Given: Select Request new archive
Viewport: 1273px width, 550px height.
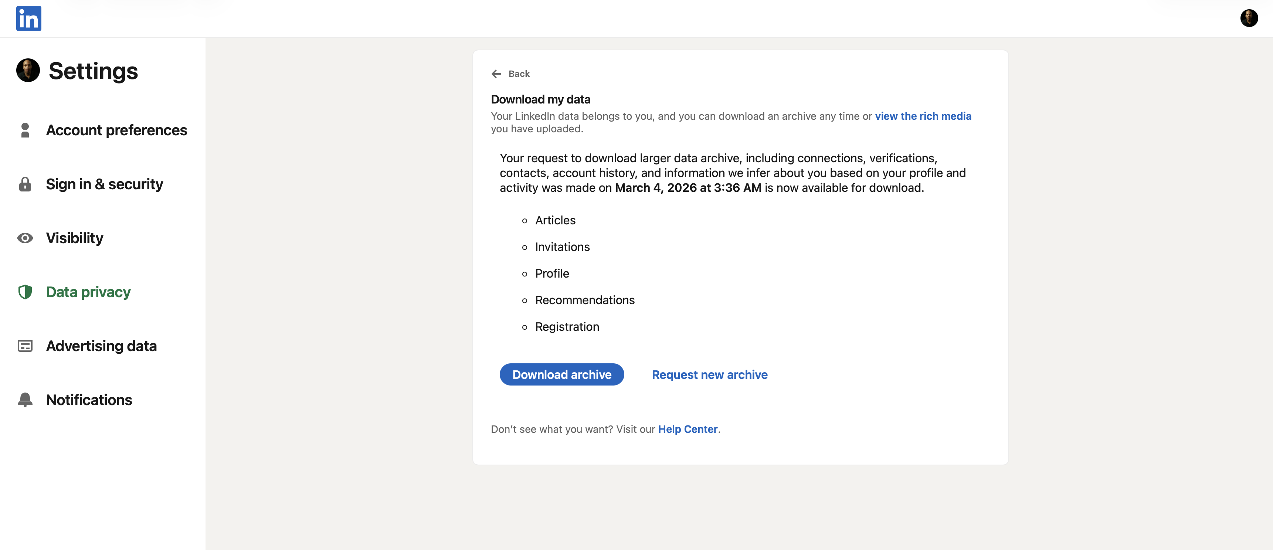Looking at the screenshot, I should click(x=710, y=374).
